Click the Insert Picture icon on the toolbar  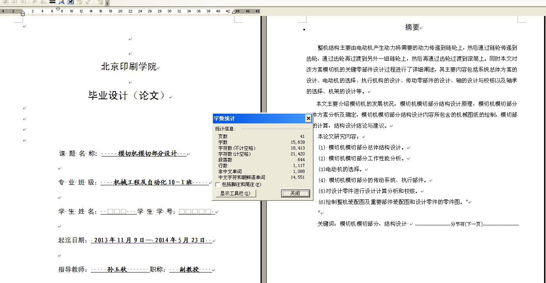pyautogui.click(x=1, y=3)
